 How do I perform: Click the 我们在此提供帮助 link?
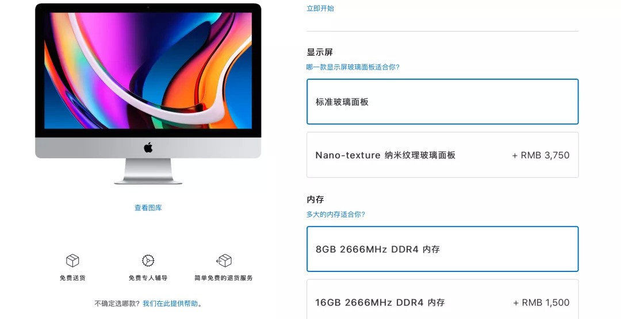pyautogui.click(x=170, y=304)
